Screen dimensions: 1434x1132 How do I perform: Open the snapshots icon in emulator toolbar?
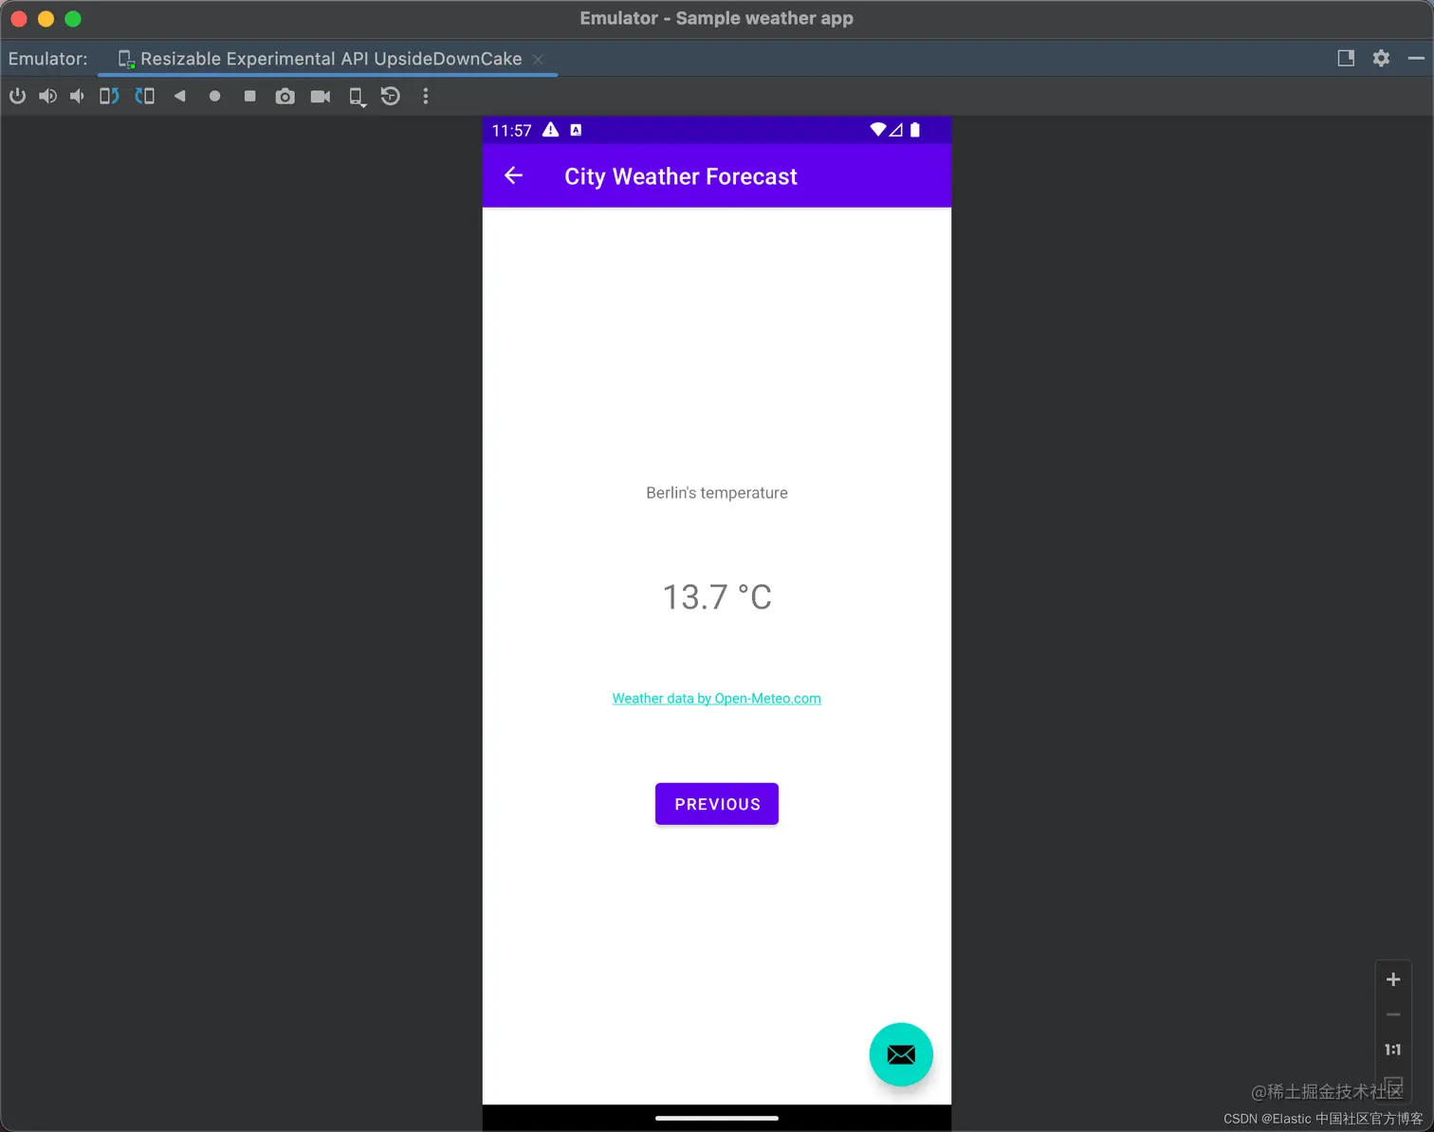click(x=391, y=96)
